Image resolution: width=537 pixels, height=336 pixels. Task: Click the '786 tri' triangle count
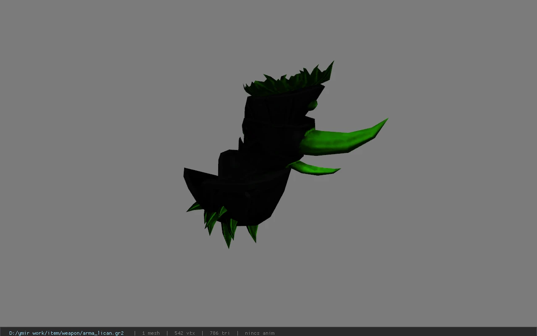220,333
